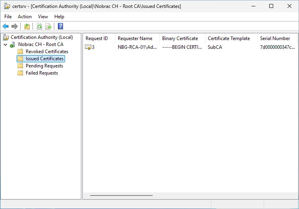Click the Up one level folder icon

tap(27, 26)
